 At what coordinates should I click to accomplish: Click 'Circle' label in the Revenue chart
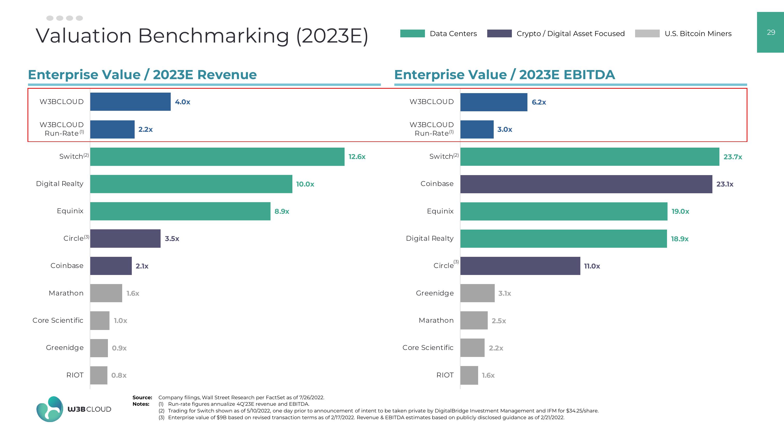[x=73, y=238]
